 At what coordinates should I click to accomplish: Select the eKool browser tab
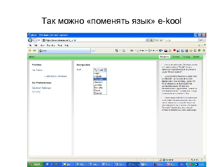64,51
